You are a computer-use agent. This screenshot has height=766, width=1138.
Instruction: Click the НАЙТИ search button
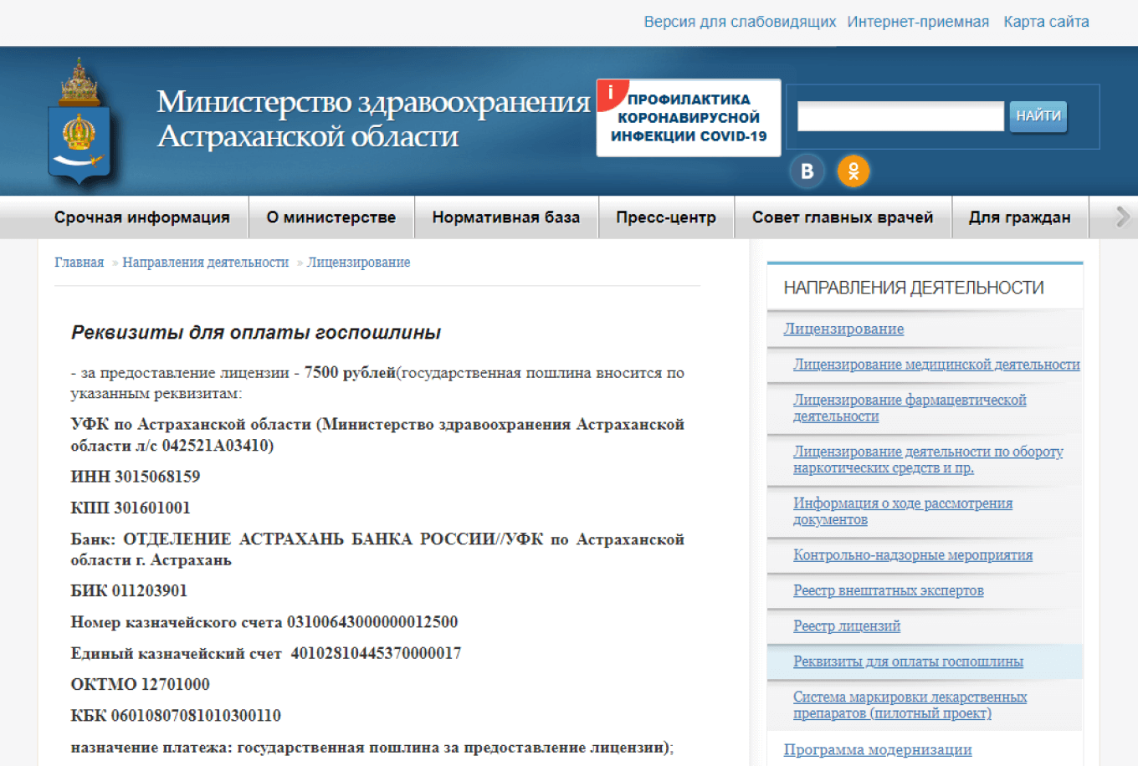[x=1038, y=116]
